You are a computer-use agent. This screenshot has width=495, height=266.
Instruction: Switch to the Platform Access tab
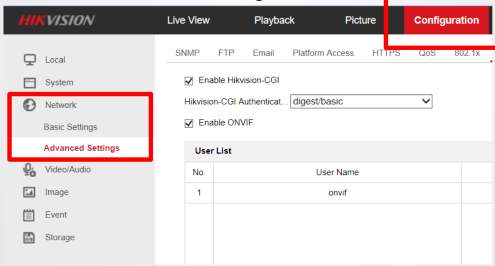323,53
